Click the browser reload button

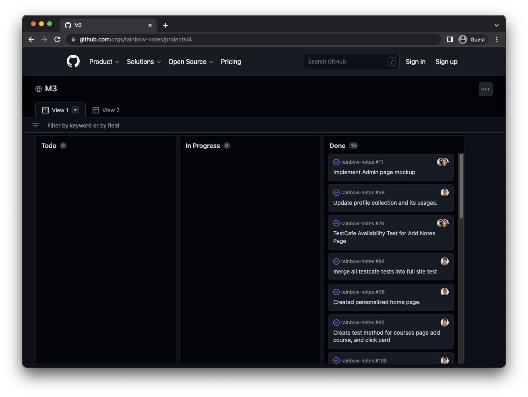tap(57, 39)
